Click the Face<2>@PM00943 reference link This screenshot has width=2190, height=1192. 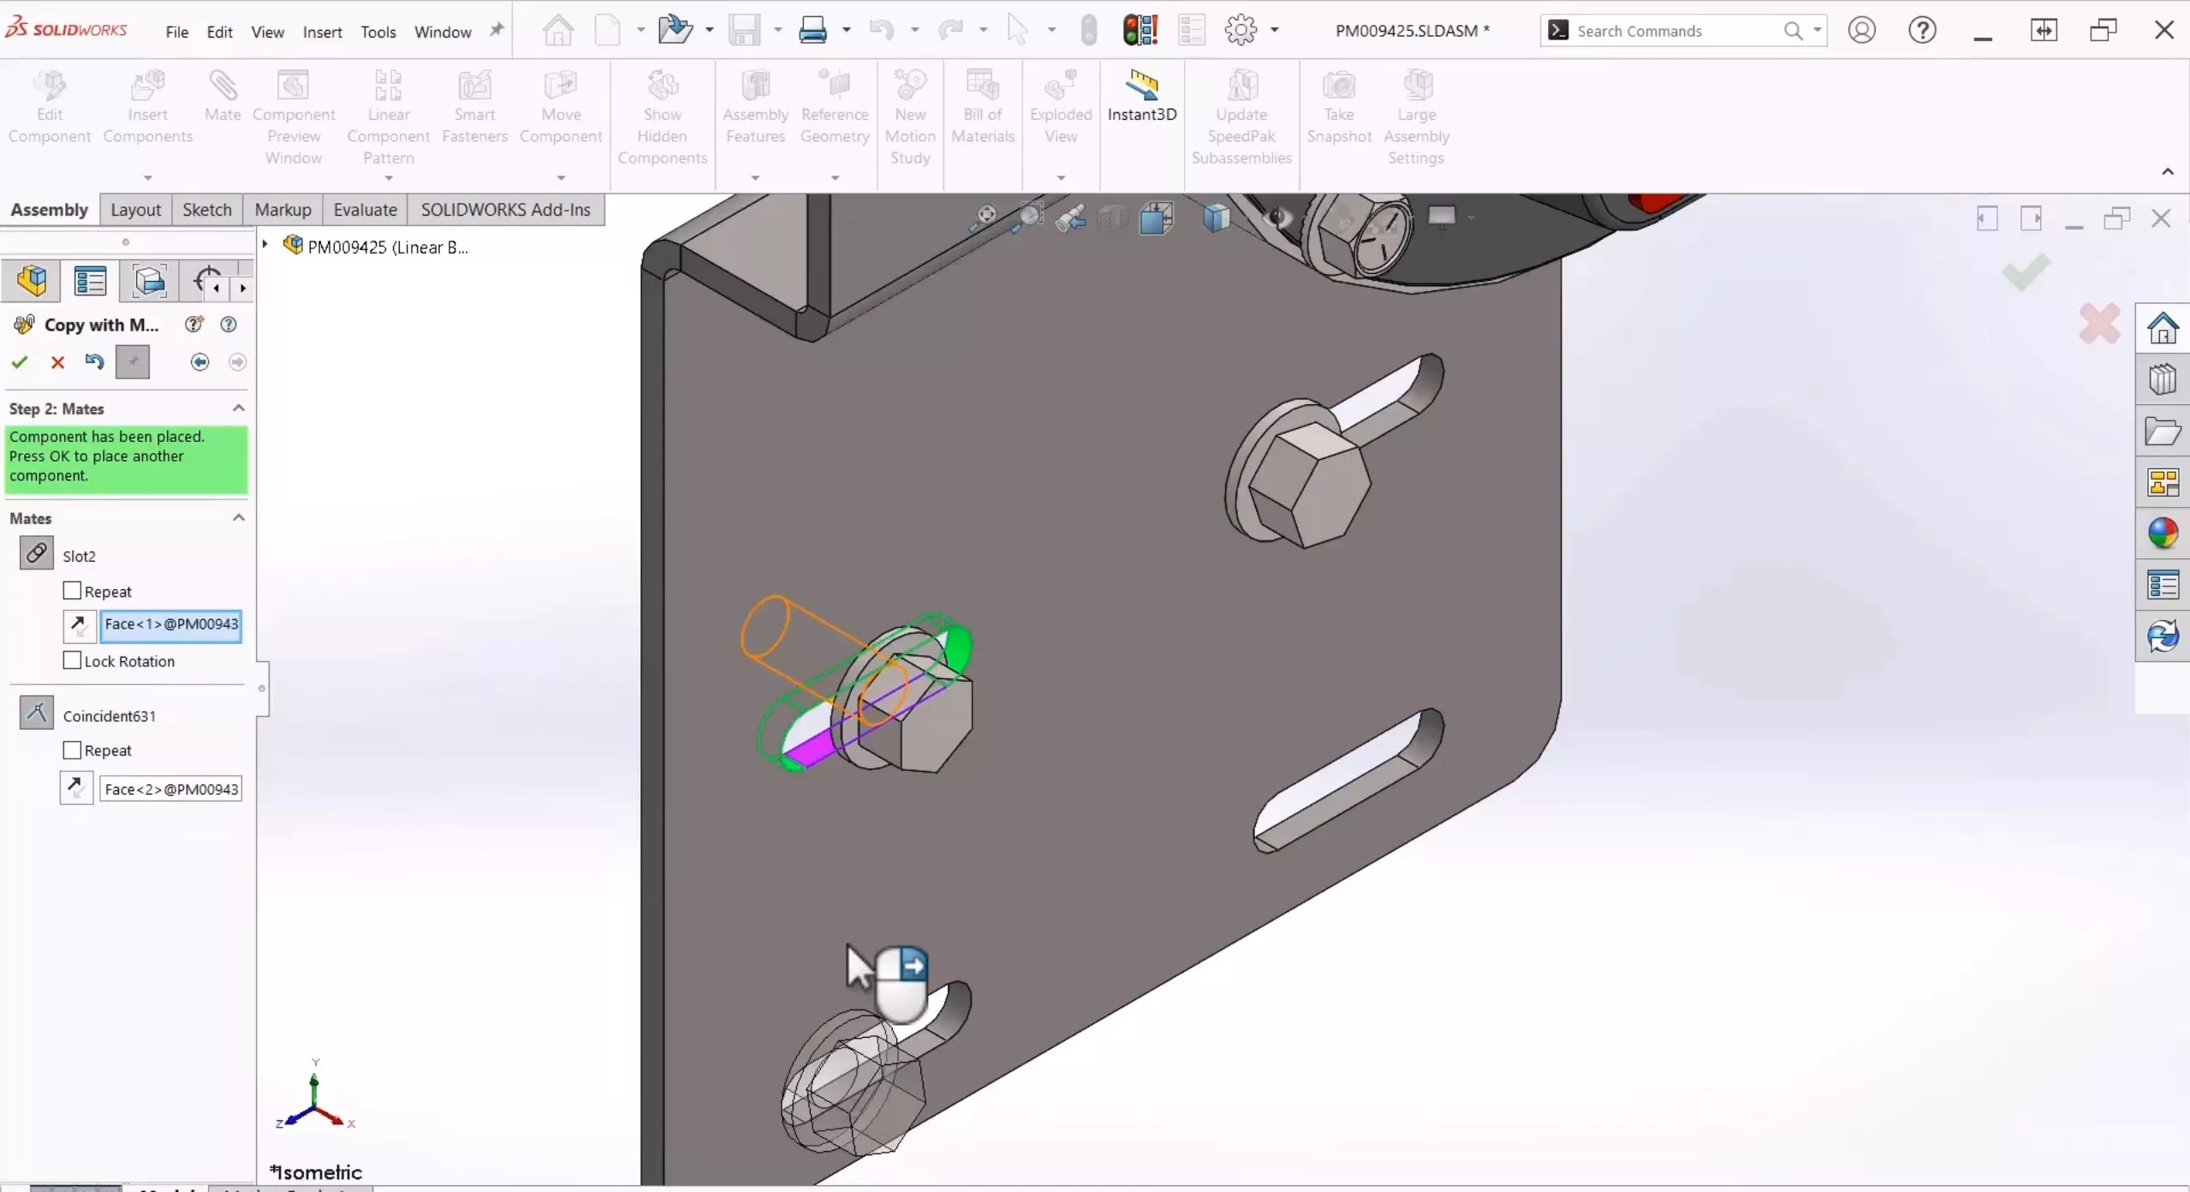coord(170,789)
